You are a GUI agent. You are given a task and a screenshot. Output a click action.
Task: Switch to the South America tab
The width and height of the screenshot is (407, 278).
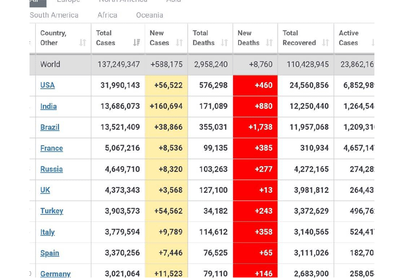(x=54, y=15)
